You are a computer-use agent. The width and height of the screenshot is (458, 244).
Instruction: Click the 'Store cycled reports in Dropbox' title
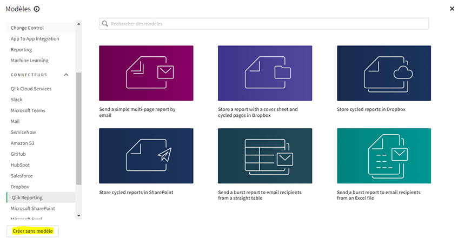point(371,109)
